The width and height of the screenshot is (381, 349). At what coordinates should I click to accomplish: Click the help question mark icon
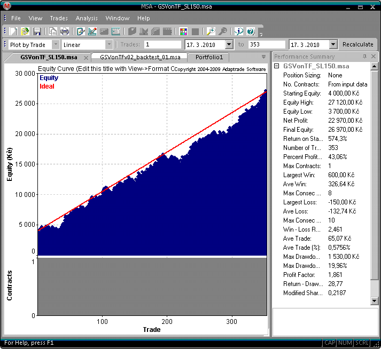click(x=251, y=31)
